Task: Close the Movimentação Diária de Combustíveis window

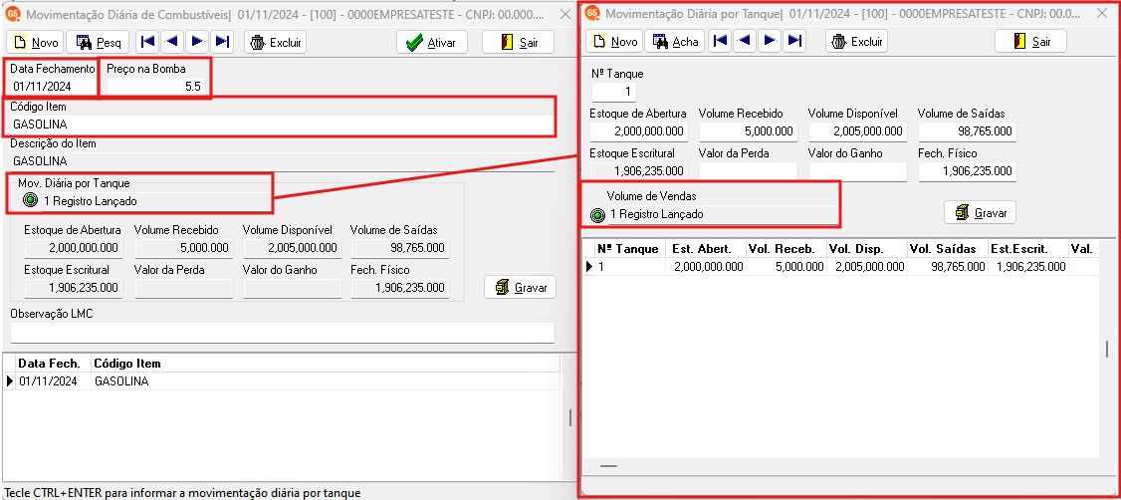Action: tap(564, 13)
